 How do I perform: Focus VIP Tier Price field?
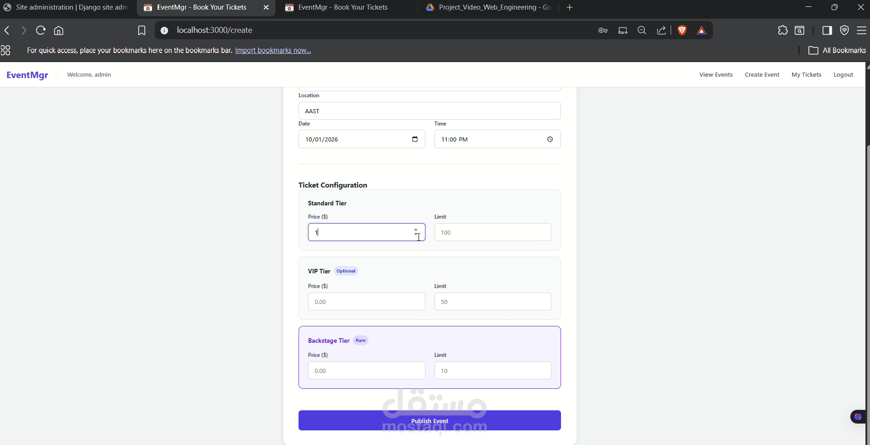click(367, 302)
